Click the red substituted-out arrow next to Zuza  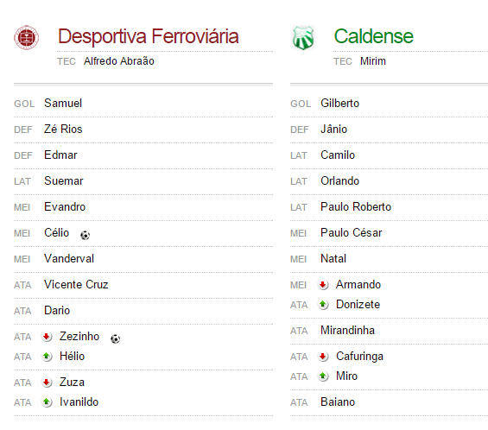click(x=47, y=383)
